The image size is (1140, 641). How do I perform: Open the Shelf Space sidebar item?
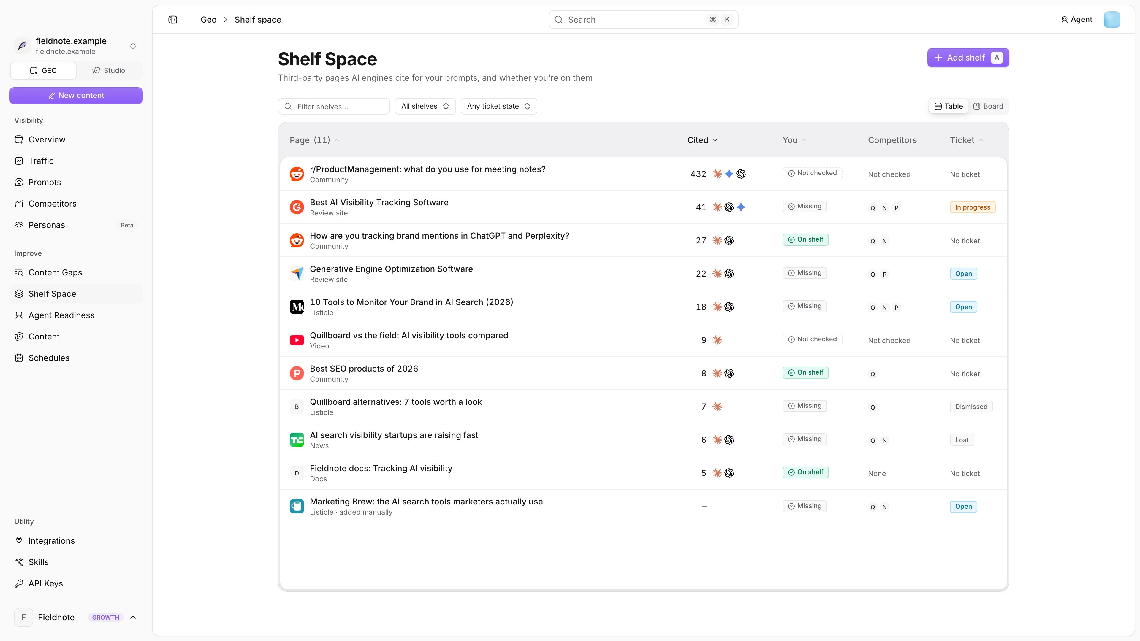pos(76,294)
